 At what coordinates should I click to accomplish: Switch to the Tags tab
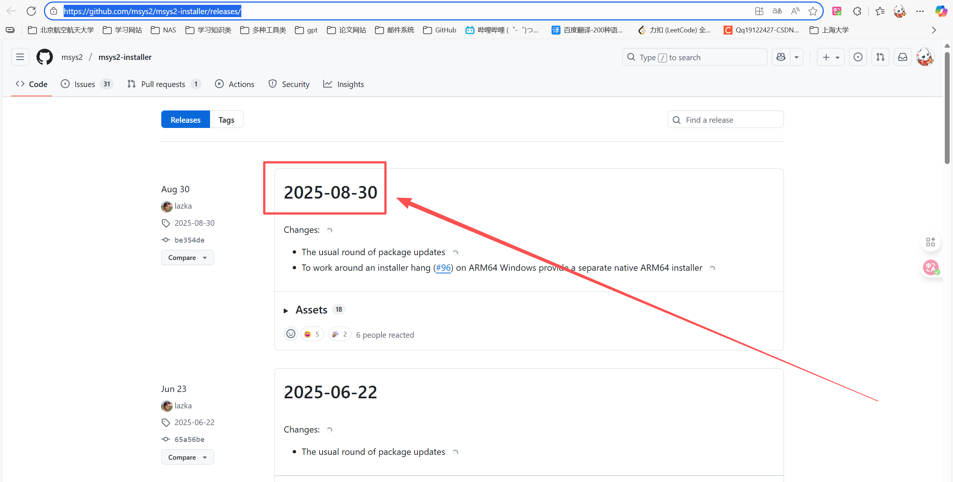(226, 120)
